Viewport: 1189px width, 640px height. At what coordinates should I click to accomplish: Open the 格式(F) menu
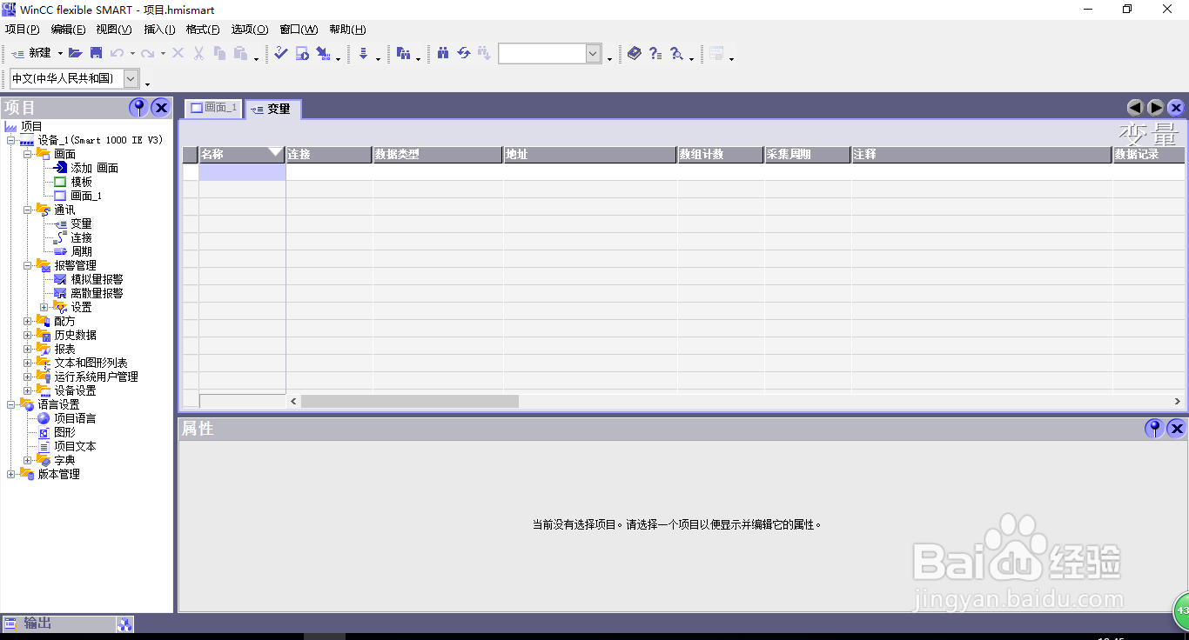[203, 30]
